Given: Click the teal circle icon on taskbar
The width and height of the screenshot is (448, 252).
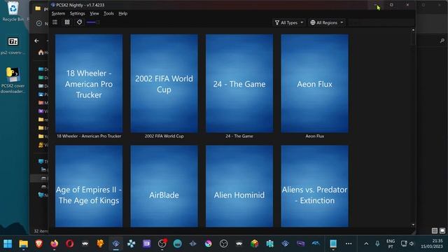Looking at the screenshot, I should (177, 244).
